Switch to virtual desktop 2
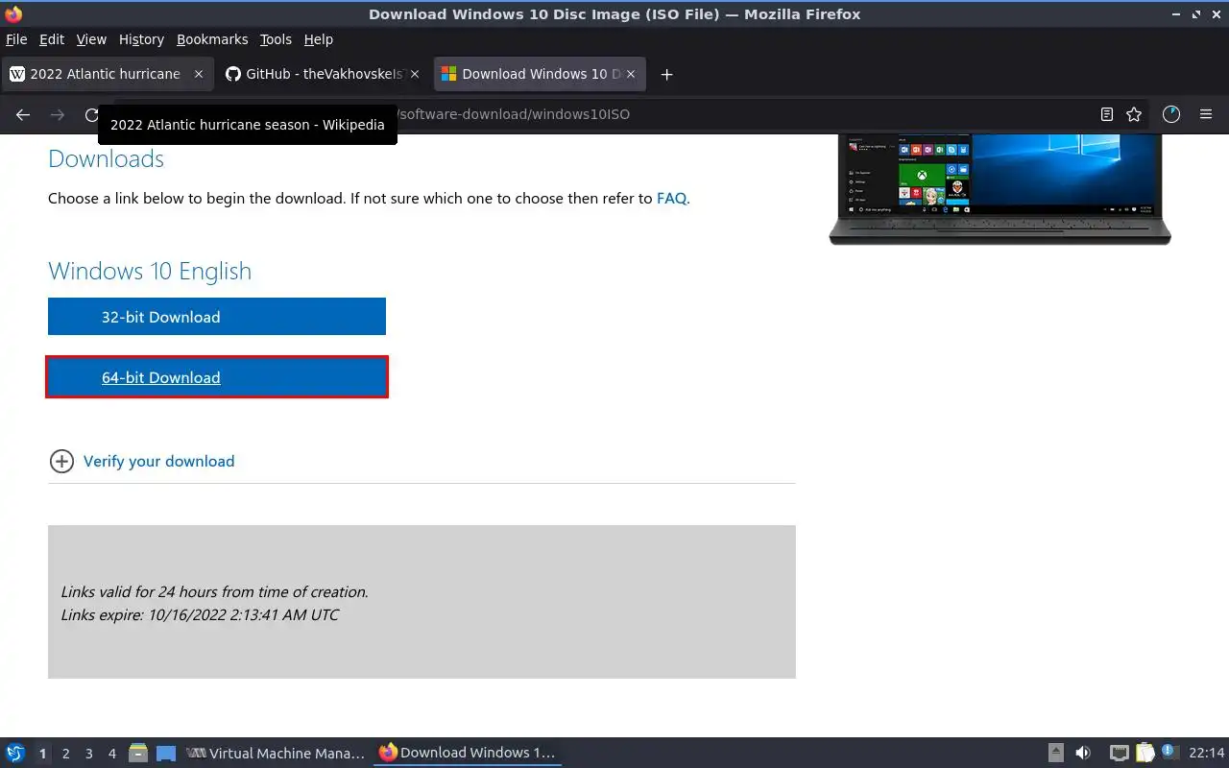The width and height of the screenshot is (1229, 768). tap(65, 754)
